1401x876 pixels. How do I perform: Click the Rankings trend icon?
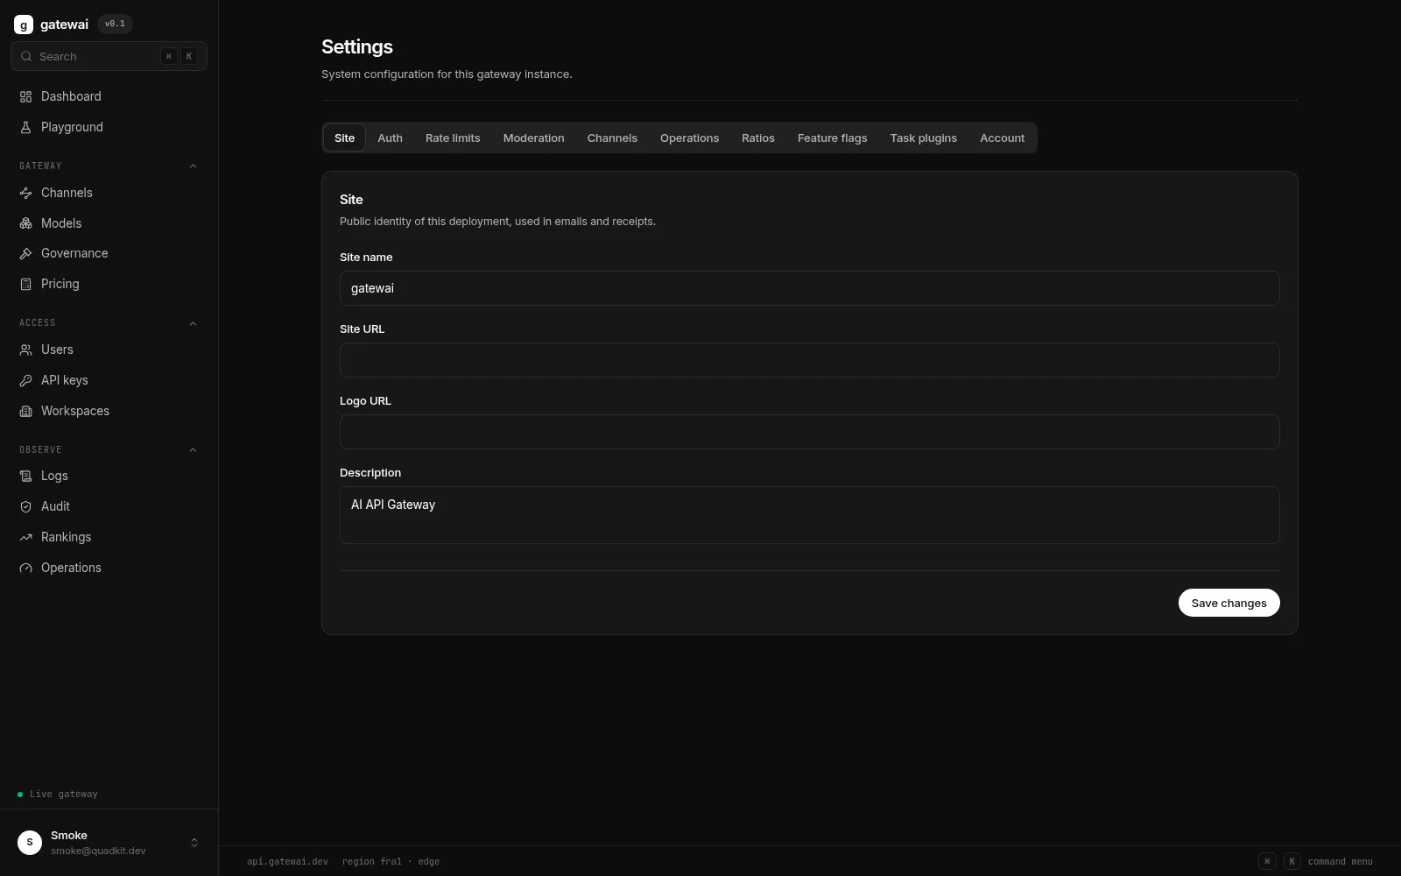(x=26, y=537)
